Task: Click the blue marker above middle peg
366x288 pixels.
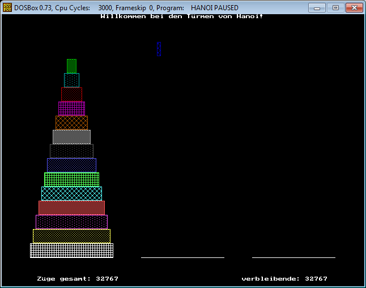Action: coord(159,49)
